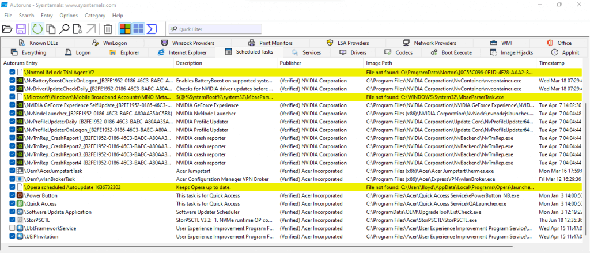The width and height of the screenshot is (590, 253).
Task: Toggle the colored Windows logo filter
Action: point(124,29)
